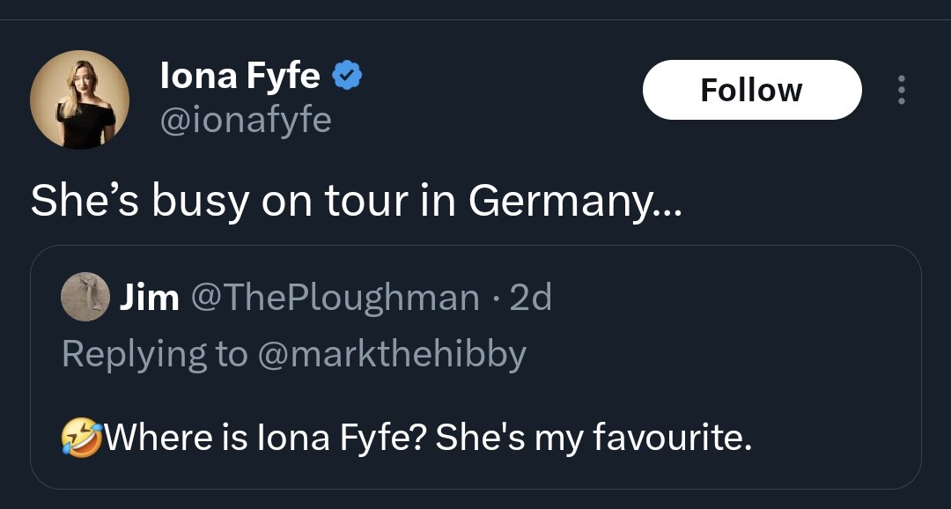
Task: Open the @ThePloughman handle
Action: [335, 299]
